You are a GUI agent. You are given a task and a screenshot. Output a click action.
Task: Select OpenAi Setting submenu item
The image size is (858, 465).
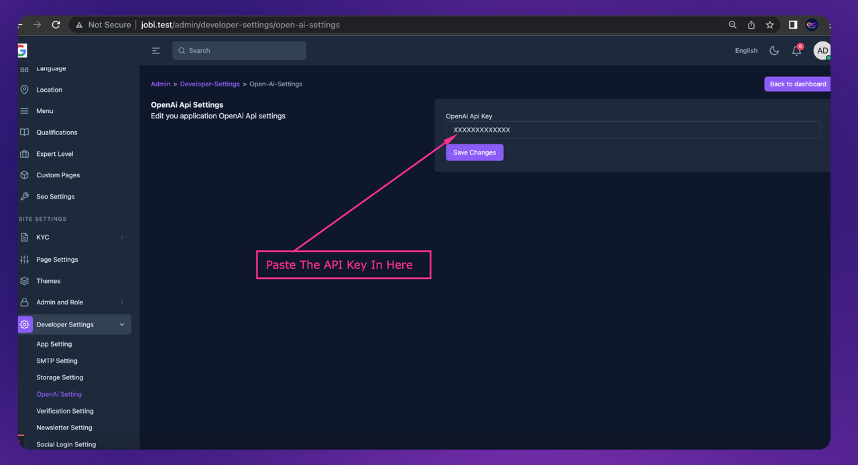[x=59, y=394]
